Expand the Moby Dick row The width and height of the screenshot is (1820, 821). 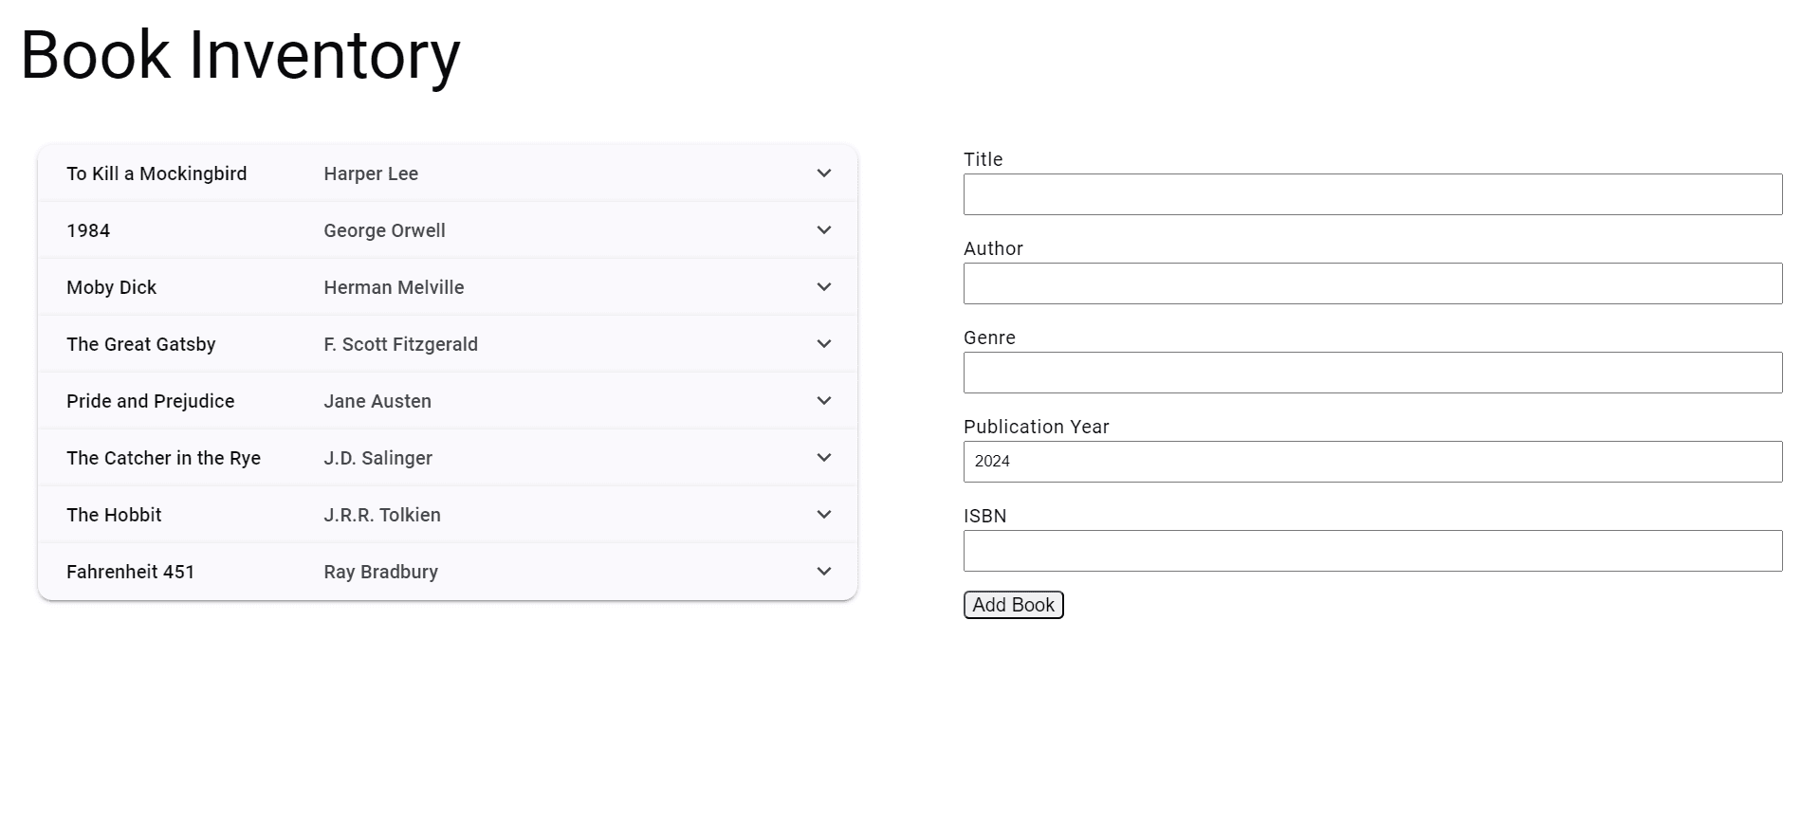[823, 286]
